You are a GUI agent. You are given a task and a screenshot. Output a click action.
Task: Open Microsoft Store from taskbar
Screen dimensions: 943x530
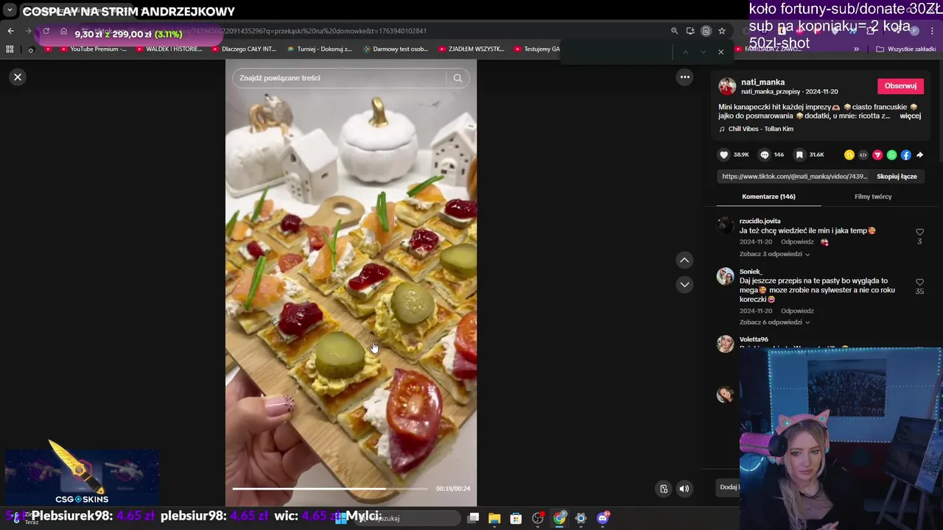[x=516, y=518]
